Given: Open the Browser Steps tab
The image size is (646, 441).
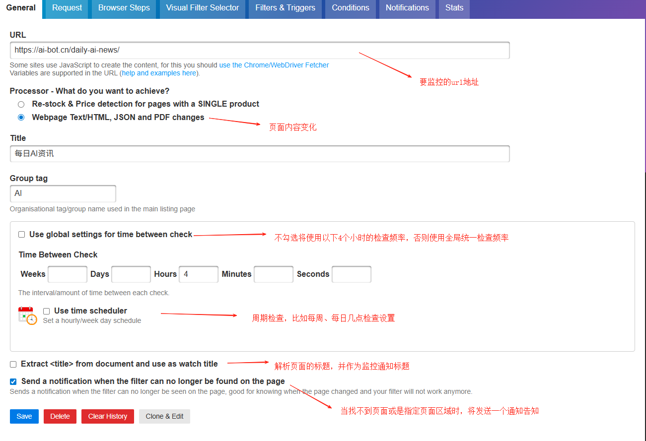Looking at the screenshot, I should (x=124, y=8).
